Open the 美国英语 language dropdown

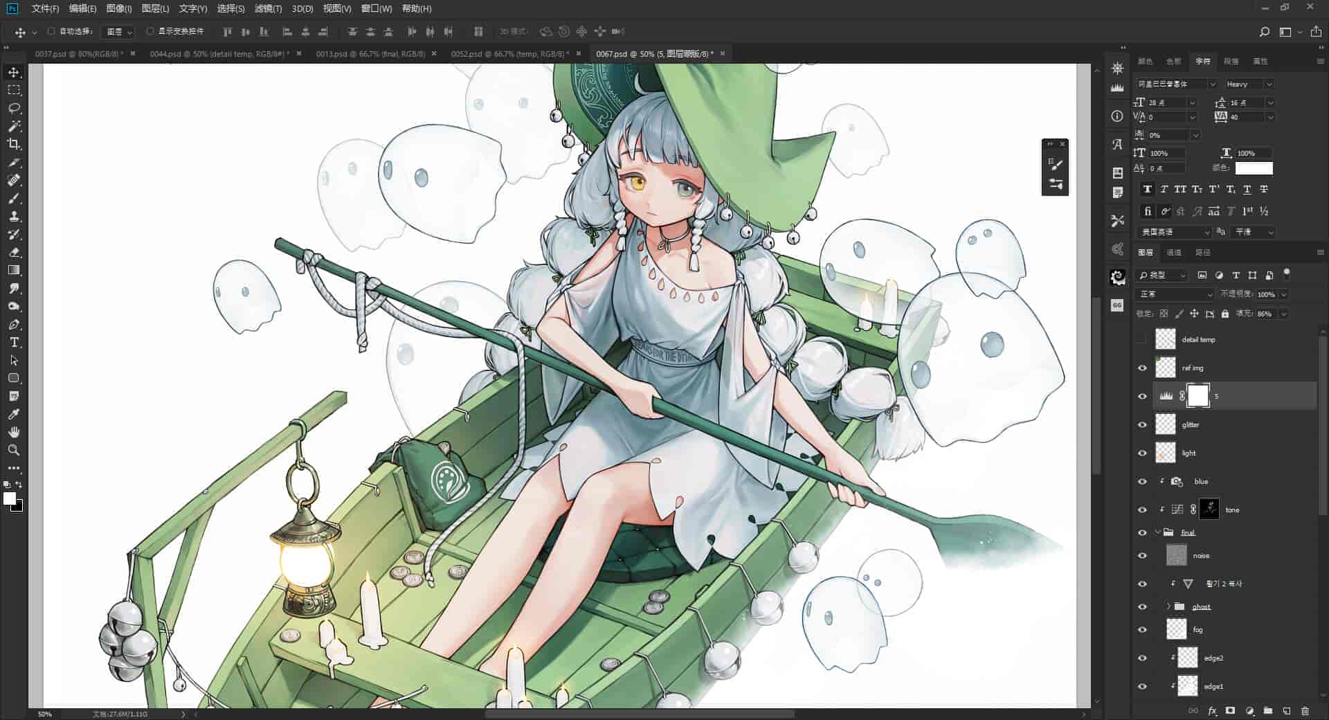1175,232
